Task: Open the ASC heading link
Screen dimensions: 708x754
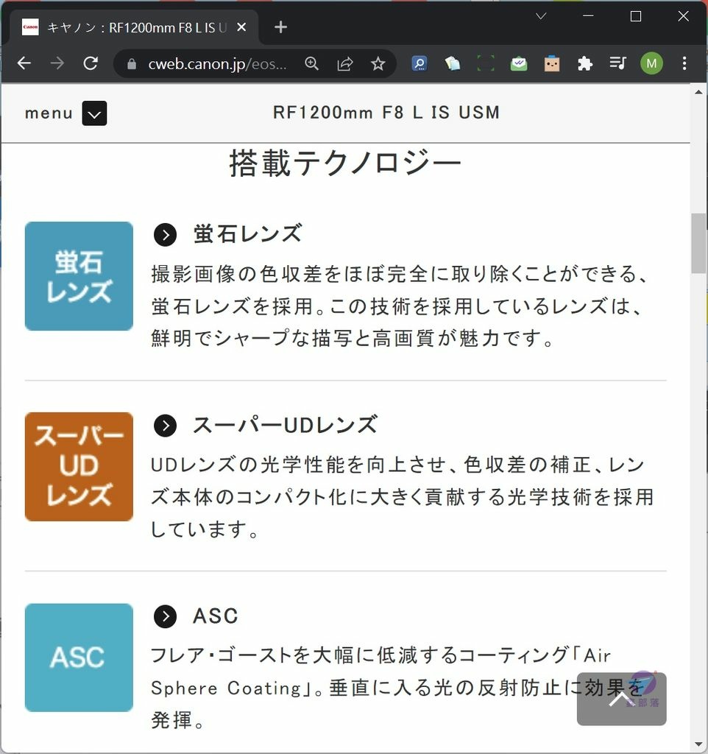Action: point(216,616)
